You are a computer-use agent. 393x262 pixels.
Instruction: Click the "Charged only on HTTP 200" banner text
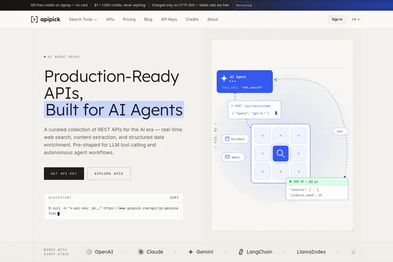pyautogui.click(x=190, y=5)
